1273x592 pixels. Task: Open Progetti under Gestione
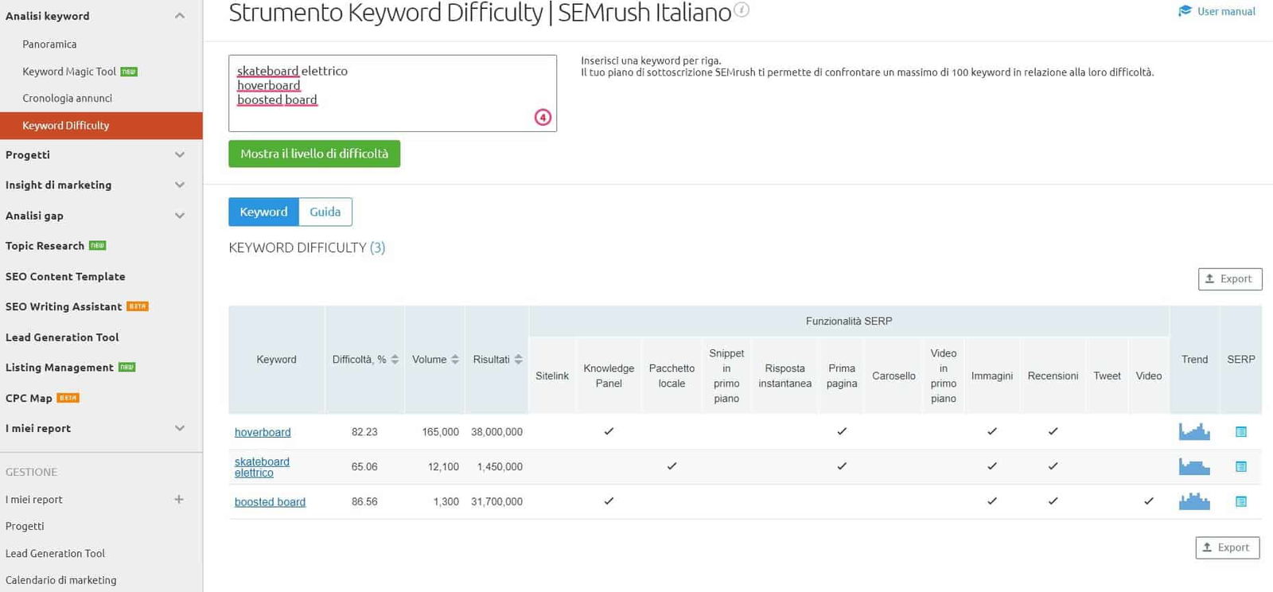(x=25, y=527)
